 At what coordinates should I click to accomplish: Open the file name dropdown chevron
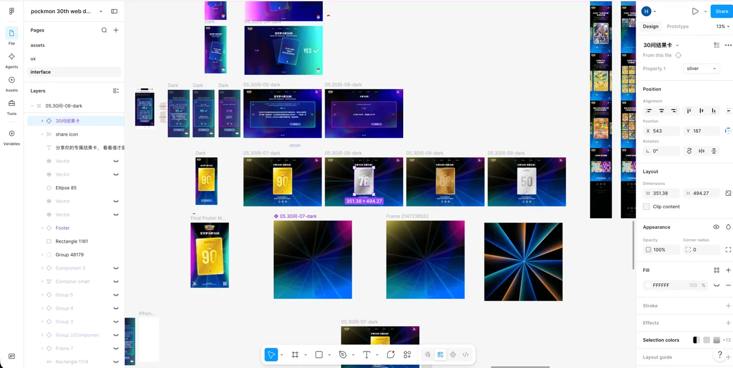tap(101, 11)
